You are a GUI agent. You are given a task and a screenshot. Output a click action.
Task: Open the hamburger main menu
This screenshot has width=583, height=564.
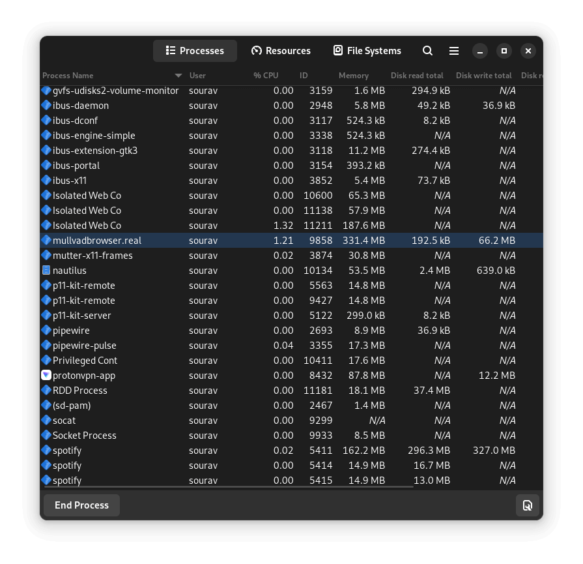(x=454, y=51)
